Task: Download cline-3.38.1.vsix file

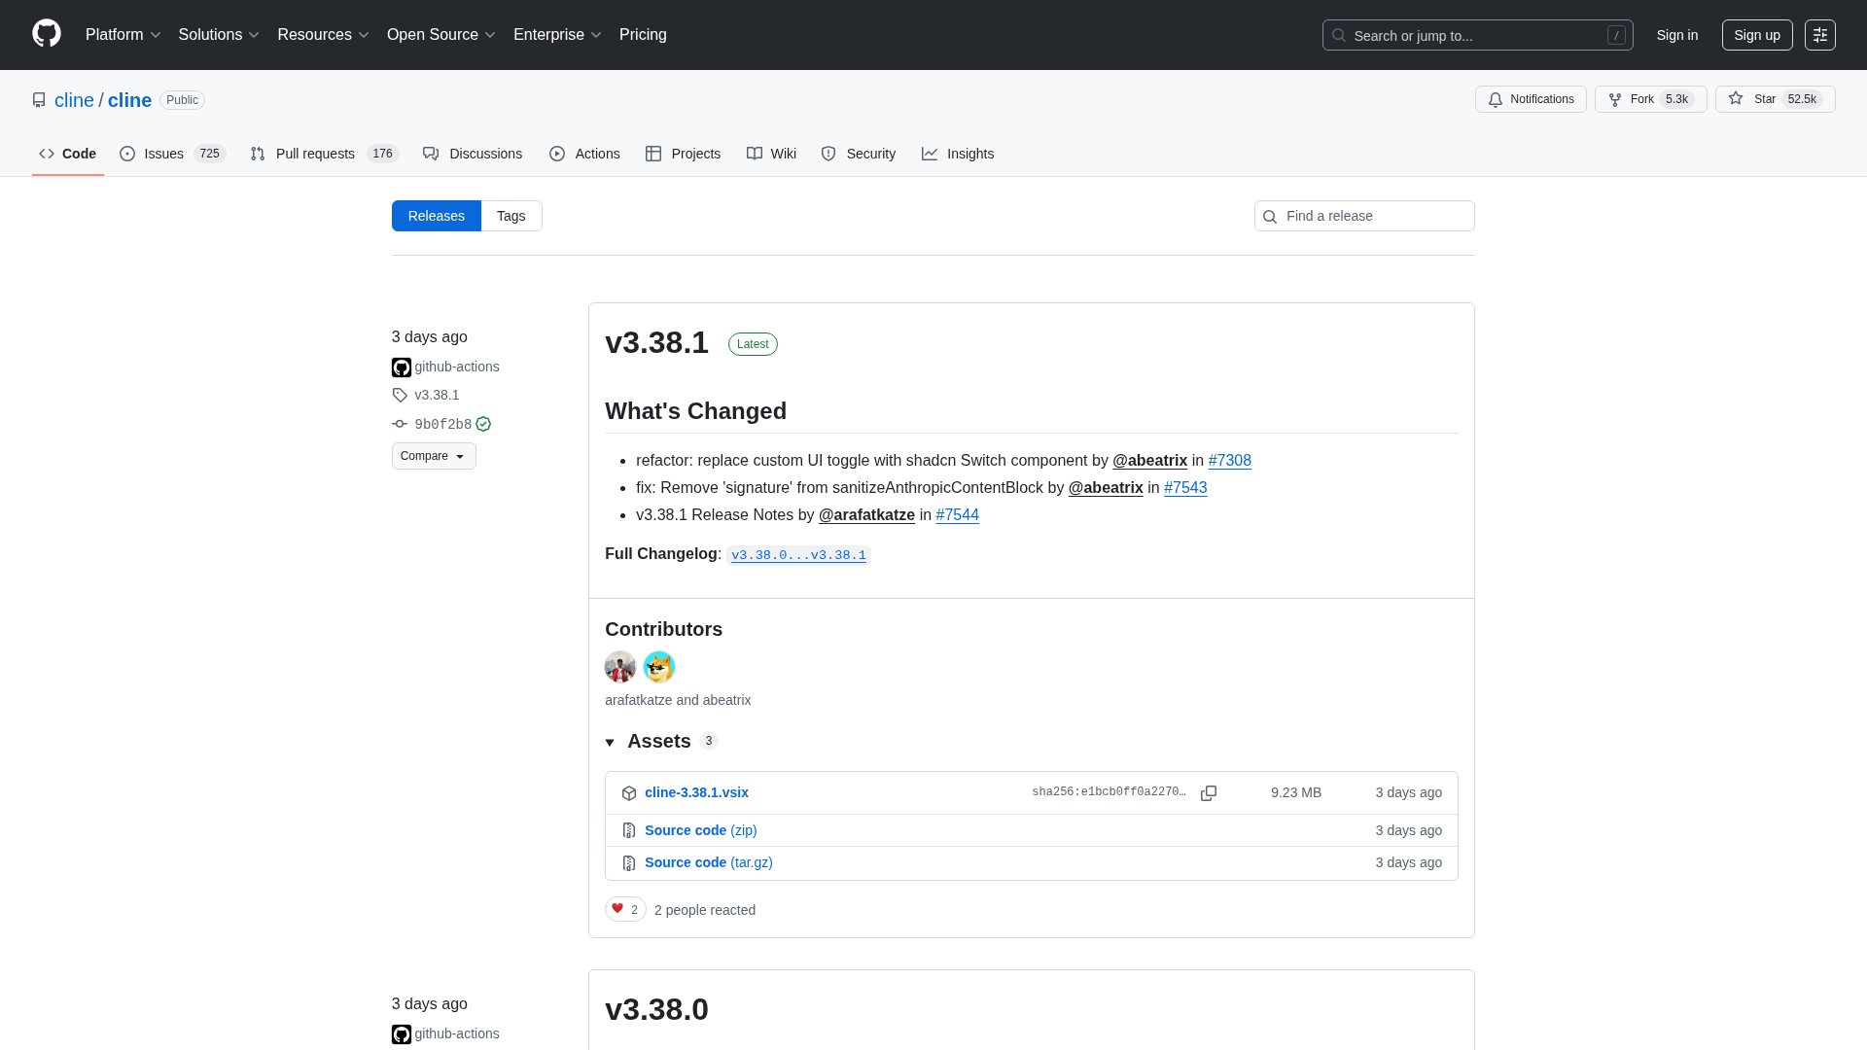Action: 696,792
